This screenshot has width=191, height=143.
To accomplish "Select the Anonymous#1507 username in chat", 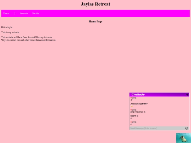I will tap(139, 104).
